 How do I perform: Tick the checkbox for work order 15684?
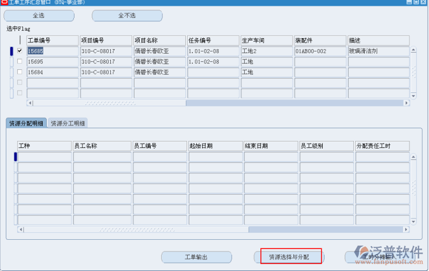20,72
